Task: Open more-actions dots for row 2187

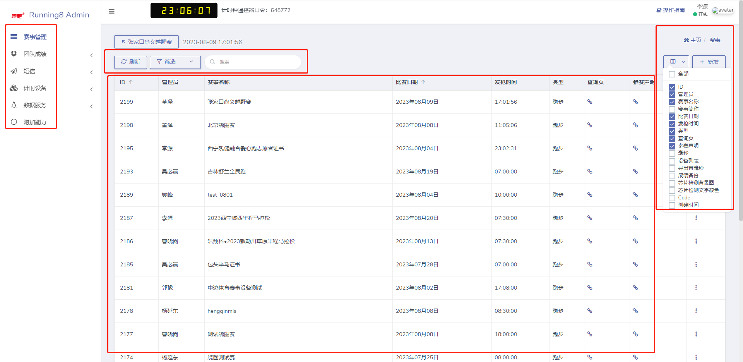Action: coord(696,218)
